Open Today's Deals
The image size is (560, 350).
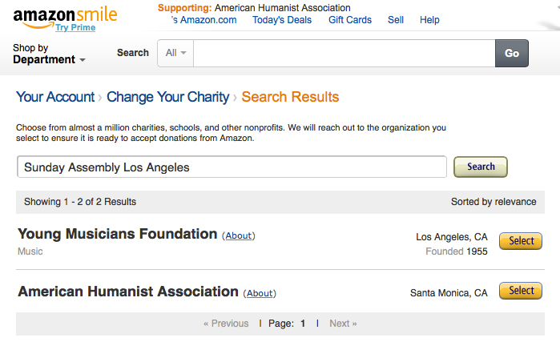point(282,20)
